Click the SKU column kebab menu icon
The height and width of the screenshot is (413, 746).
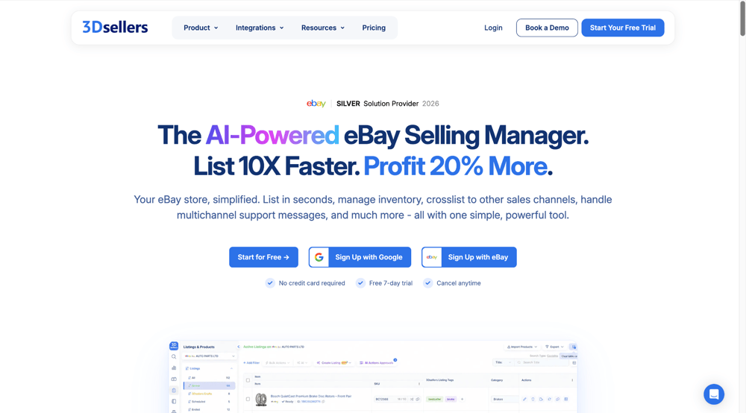pos(419,384)
